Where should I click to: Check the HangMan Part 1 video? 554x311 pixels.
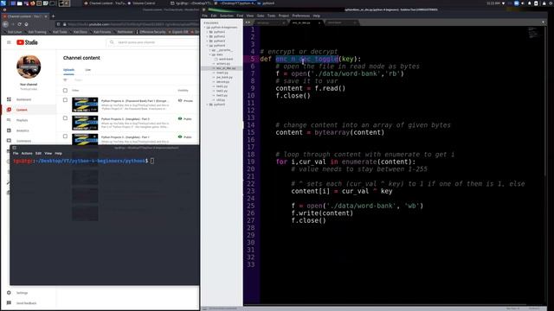click(x=65, y=136)
